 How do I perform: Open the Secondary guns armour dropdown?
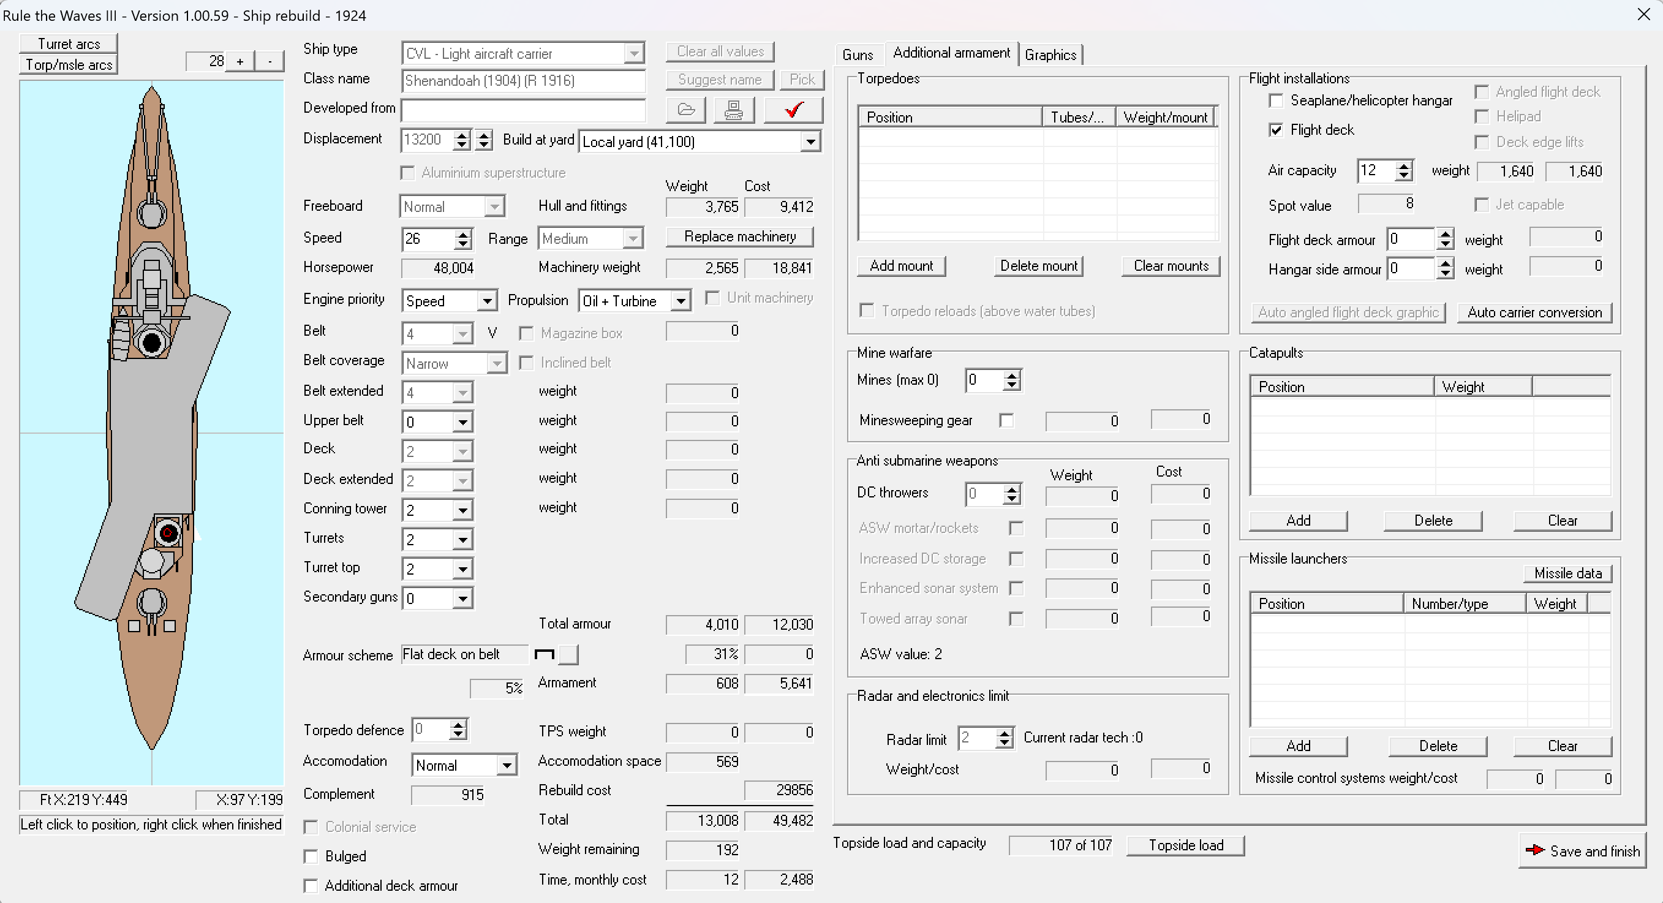pyautogui.click(x=462, y=599)
